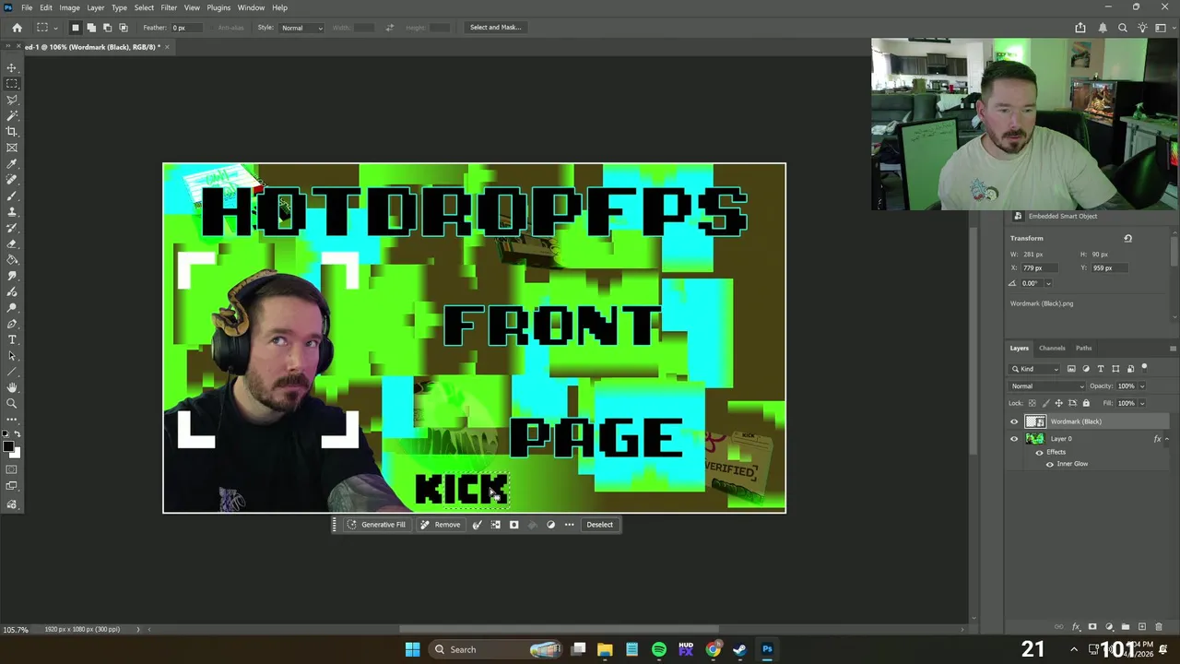Open the Image menu
The image size is (1180, 664).
click(69, 7)
